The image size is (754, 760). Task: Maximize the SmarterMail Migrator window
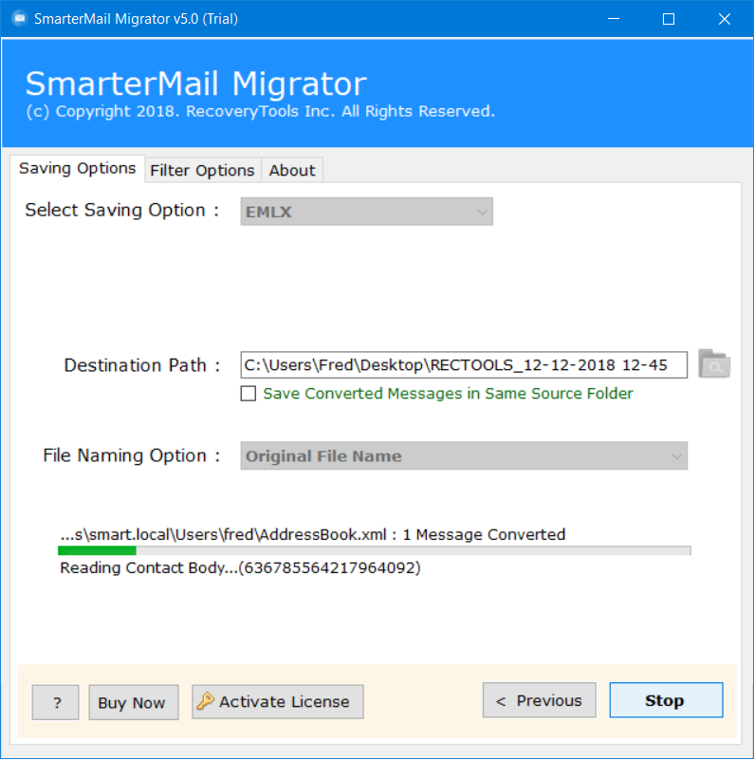pos(669,19)
